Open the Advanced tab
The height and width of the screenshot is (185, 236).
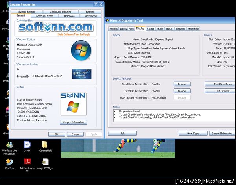pos(91,16)
